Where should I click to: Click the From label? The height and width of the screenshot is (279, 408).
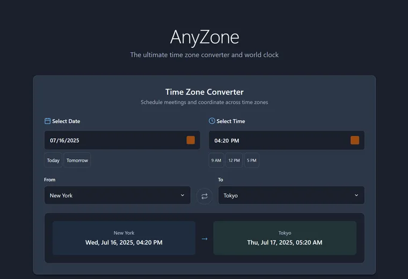pyautogui.click(x=50, y=180)
